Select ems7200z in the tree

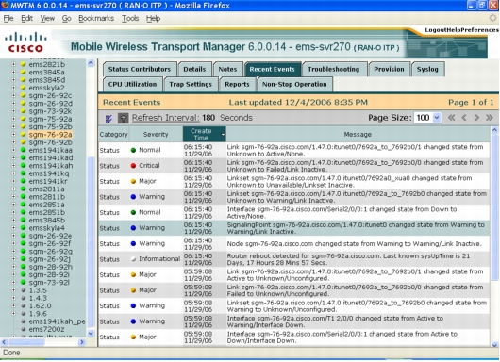click(46, 329)
